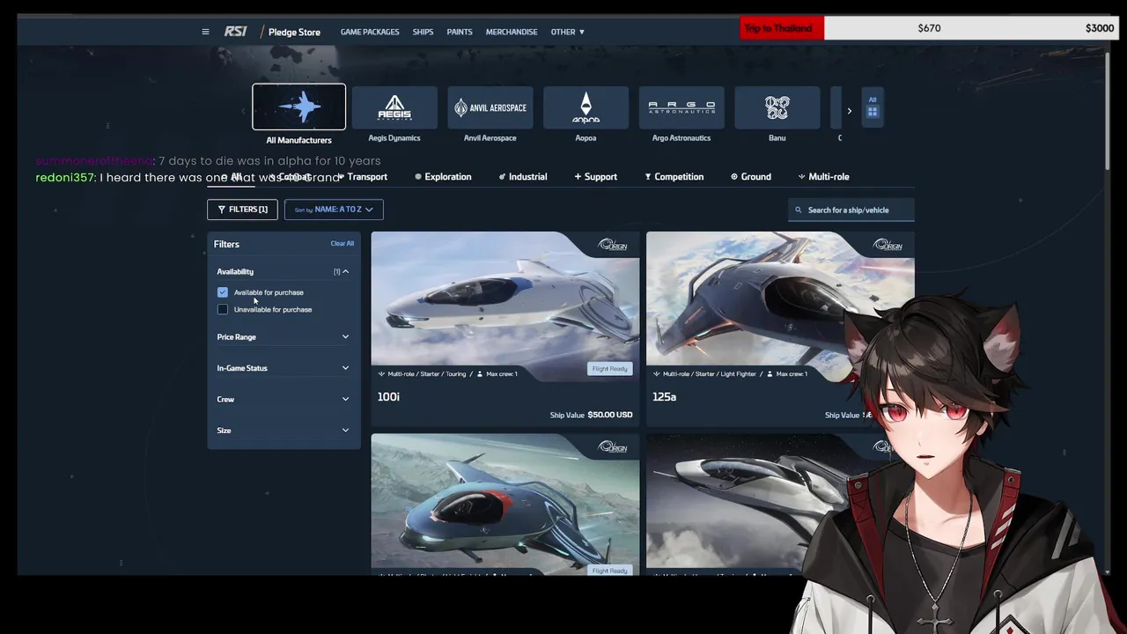Click Origin logo on the 125a card
The height and width of the screenshot is (634, 1127).
coord(888,245)
